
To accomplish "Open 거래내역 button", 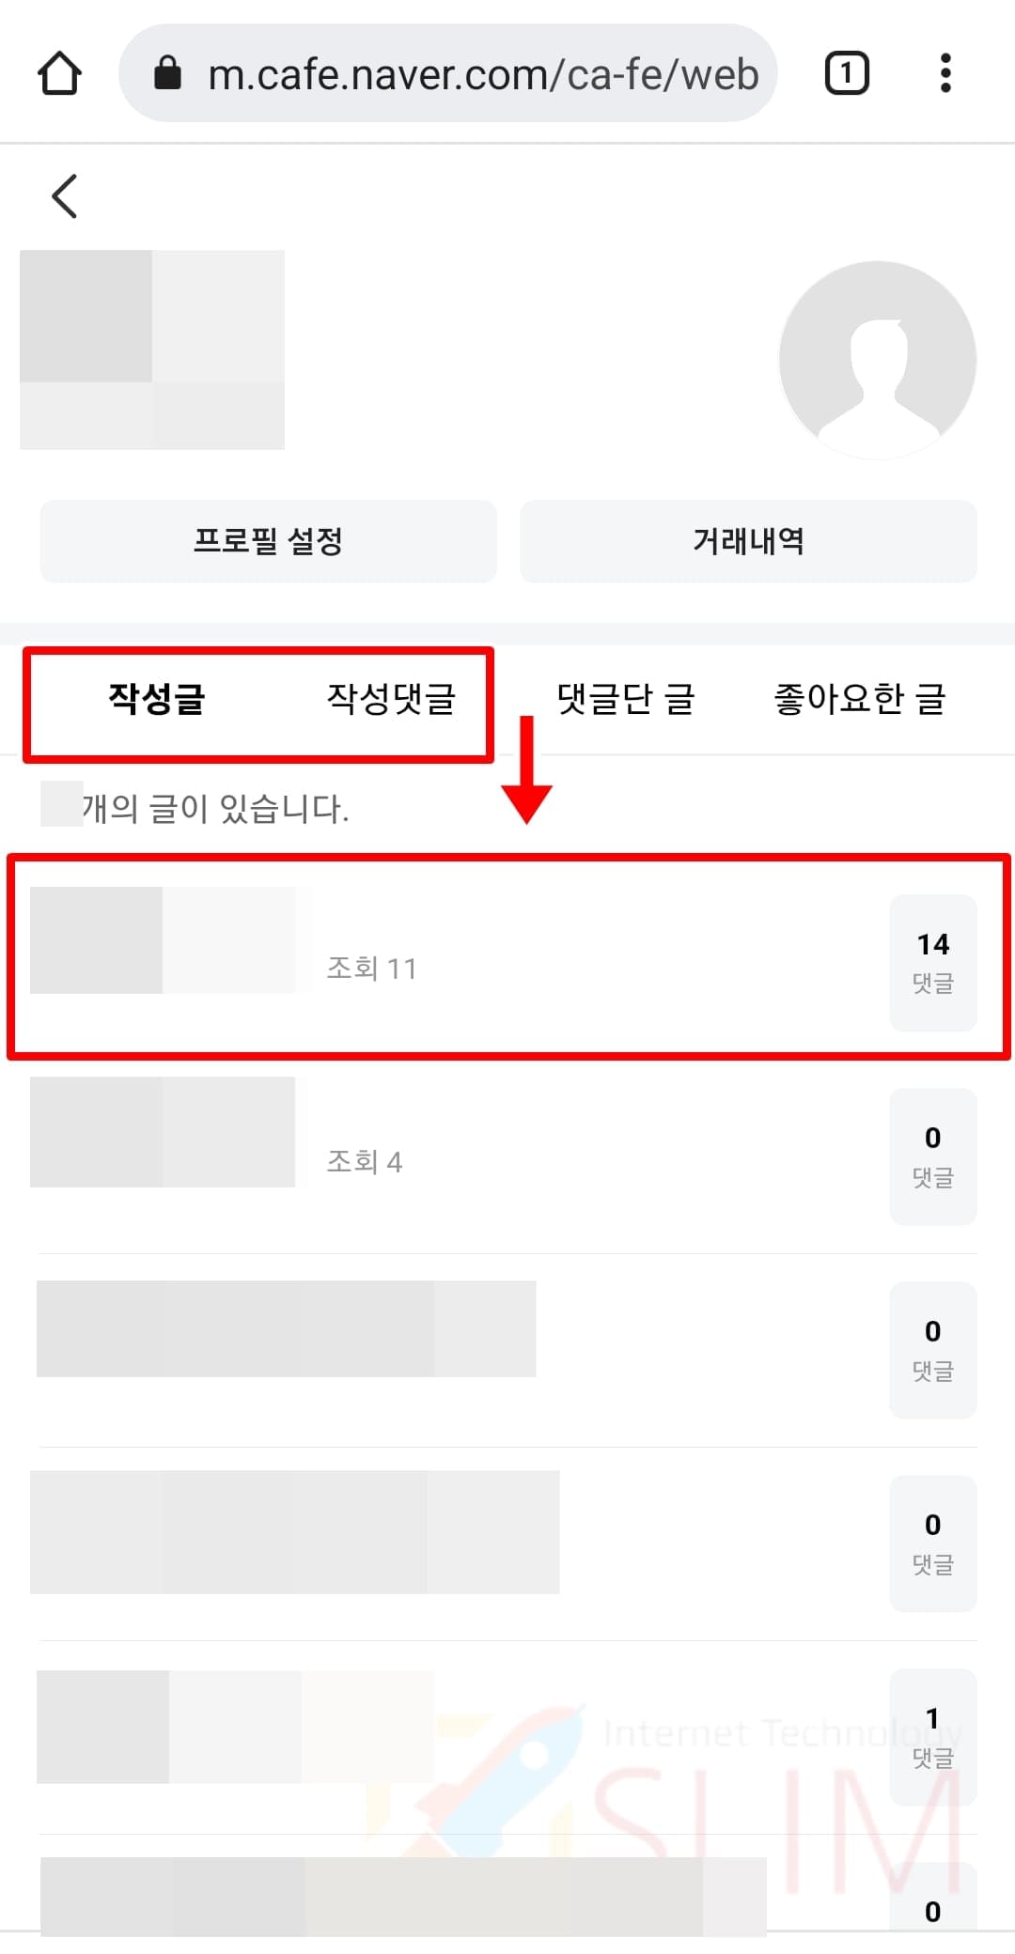I will point(748,541).
